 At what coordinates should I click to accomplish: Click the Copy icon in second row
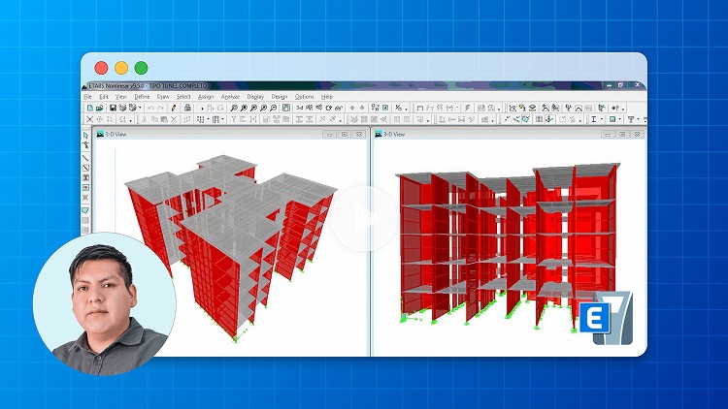pos(154,119)
